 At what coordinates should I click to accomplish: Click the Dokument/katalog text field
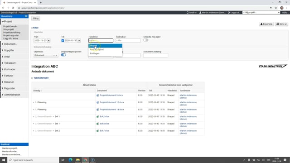point(155,55)
